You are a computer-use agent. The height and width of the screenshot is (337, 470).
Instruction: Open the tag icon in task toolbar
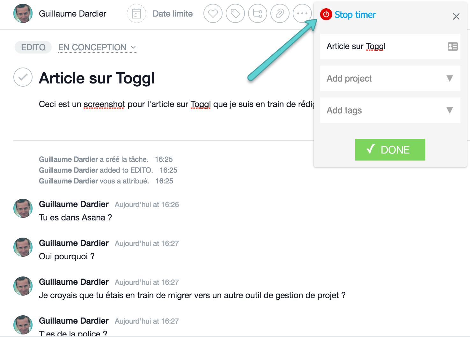click(235, 14)
